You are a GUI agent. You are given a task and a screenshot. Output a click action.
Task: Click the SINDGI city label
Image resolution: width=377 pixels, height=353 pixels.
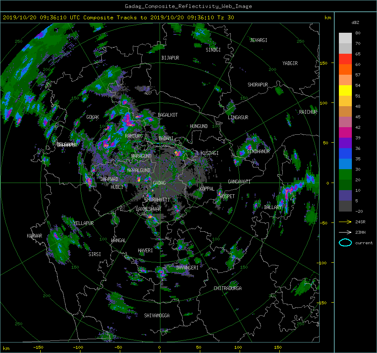tap(213, 50)
